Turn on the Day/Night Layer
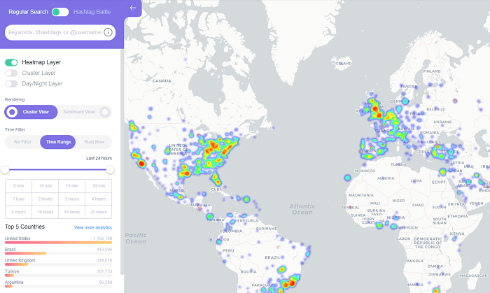This screenshot has width=490, height=293. coord(11,83)
